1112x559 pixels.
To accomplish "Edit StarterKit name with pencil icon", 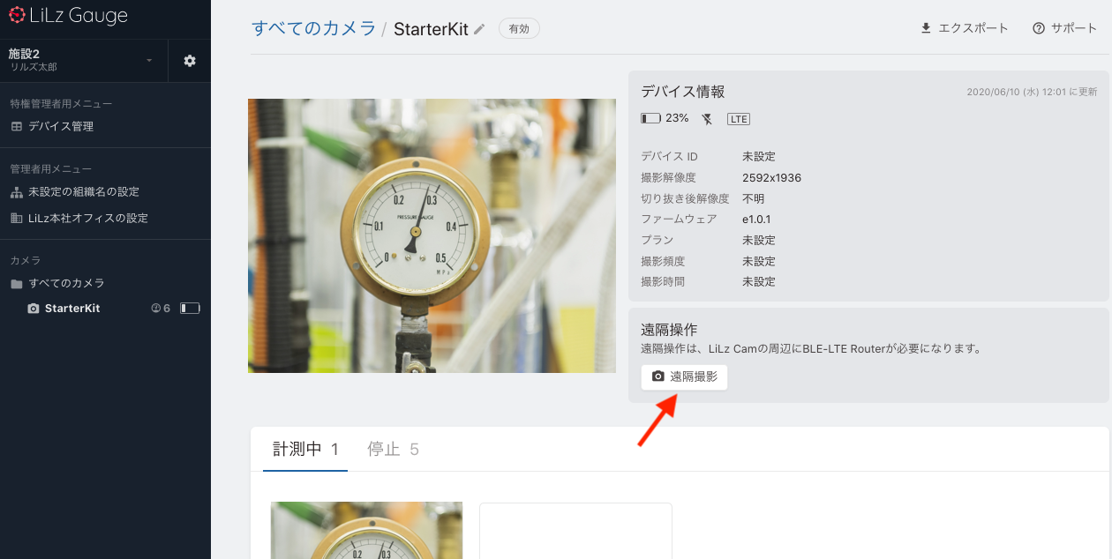I will 479,29.
